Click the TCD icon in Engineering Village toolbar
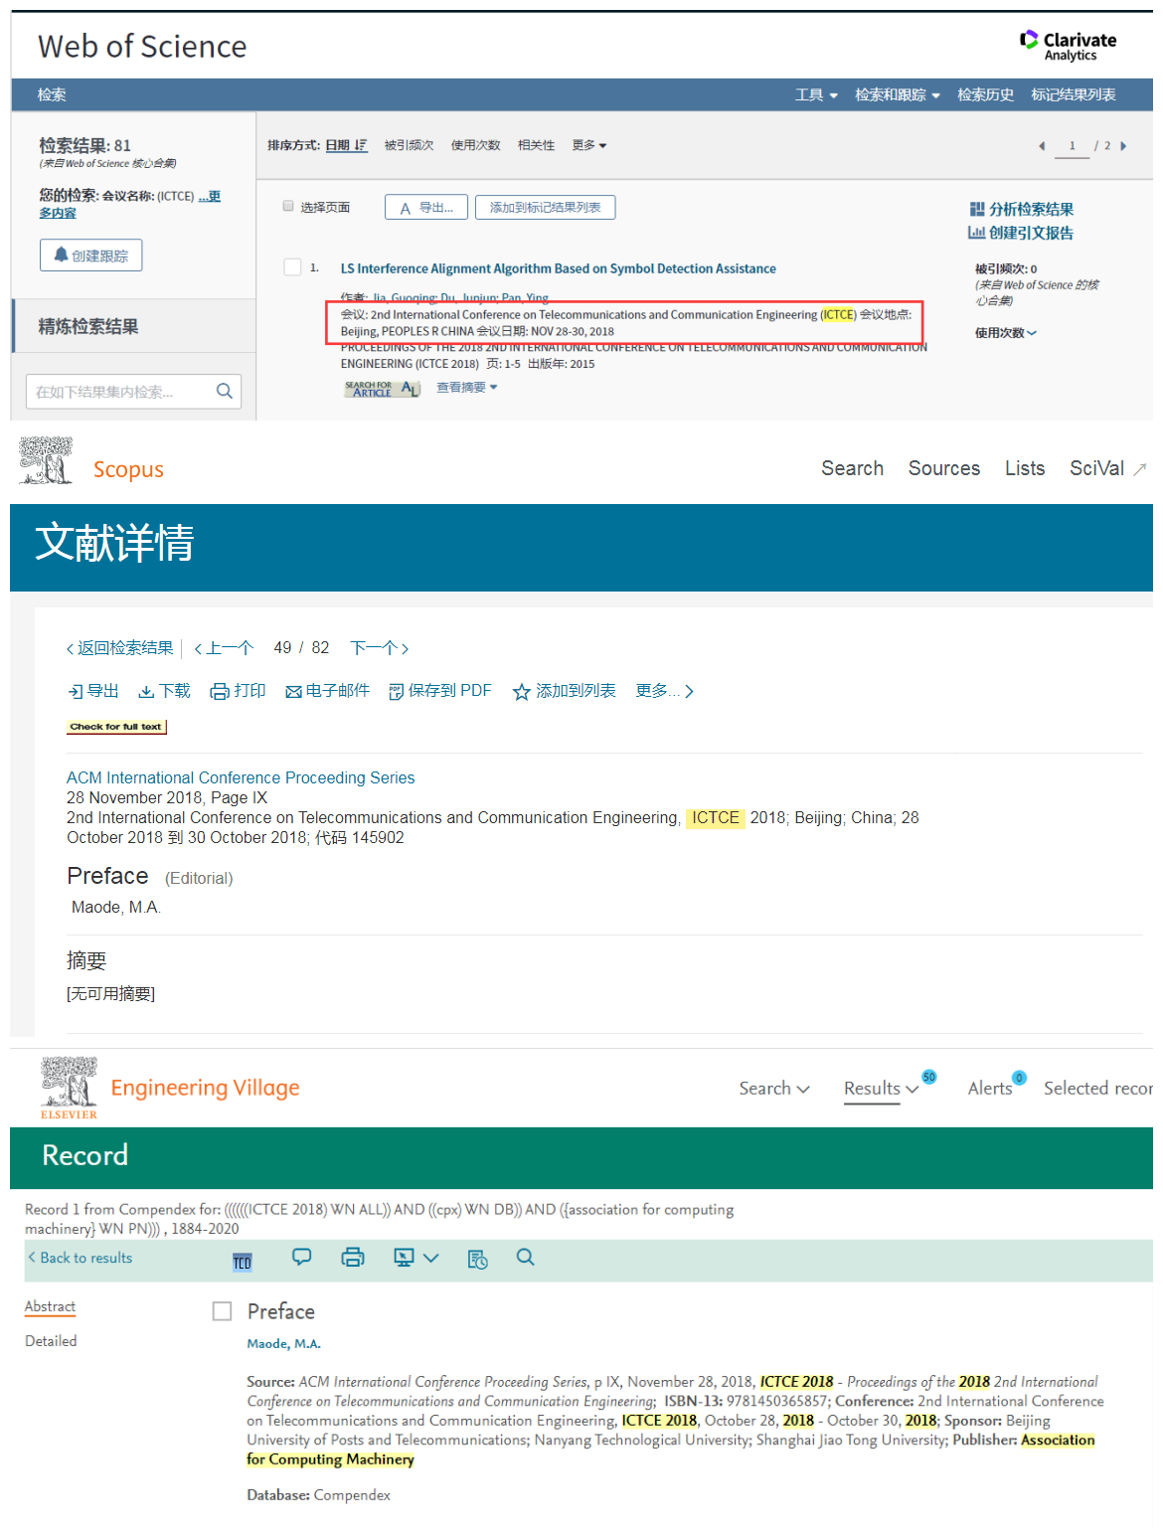This screenshot has width=1163, height=1537. (243, 1263)
